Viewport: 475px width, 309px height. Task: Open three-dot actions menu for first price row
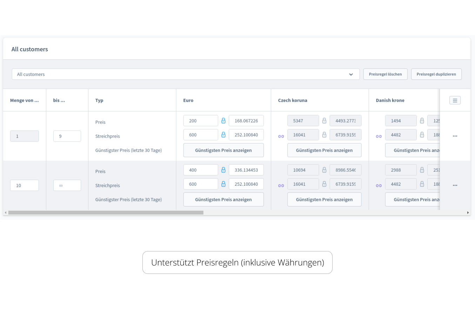tap(455, 136)
